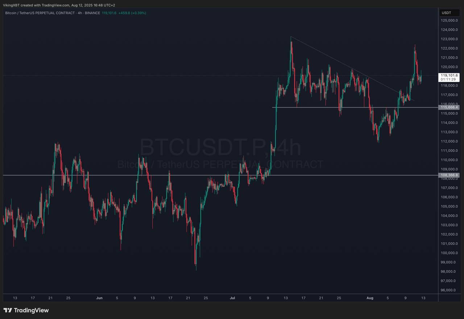Click the Jun label on time axis
This screenshot has height=319, width=464.
click(x=99, y=298)
